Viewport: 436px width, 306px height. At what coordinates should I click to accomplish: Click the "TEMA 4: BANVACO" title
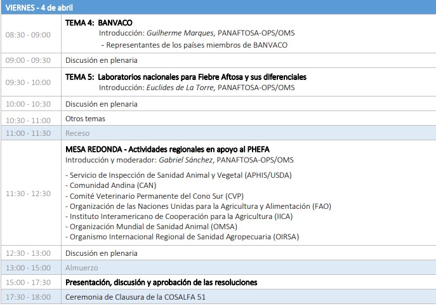pos(98,22)
